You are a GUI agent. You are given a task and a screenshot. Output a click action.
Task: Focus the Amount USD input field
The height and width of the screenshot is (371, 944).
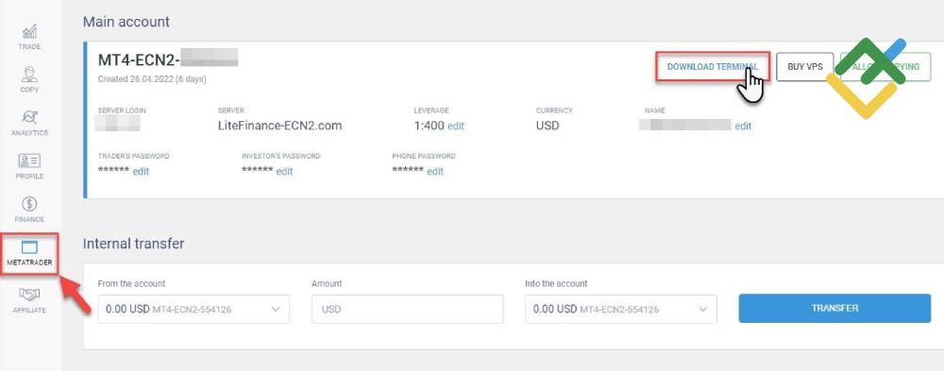tap(407, 309)
